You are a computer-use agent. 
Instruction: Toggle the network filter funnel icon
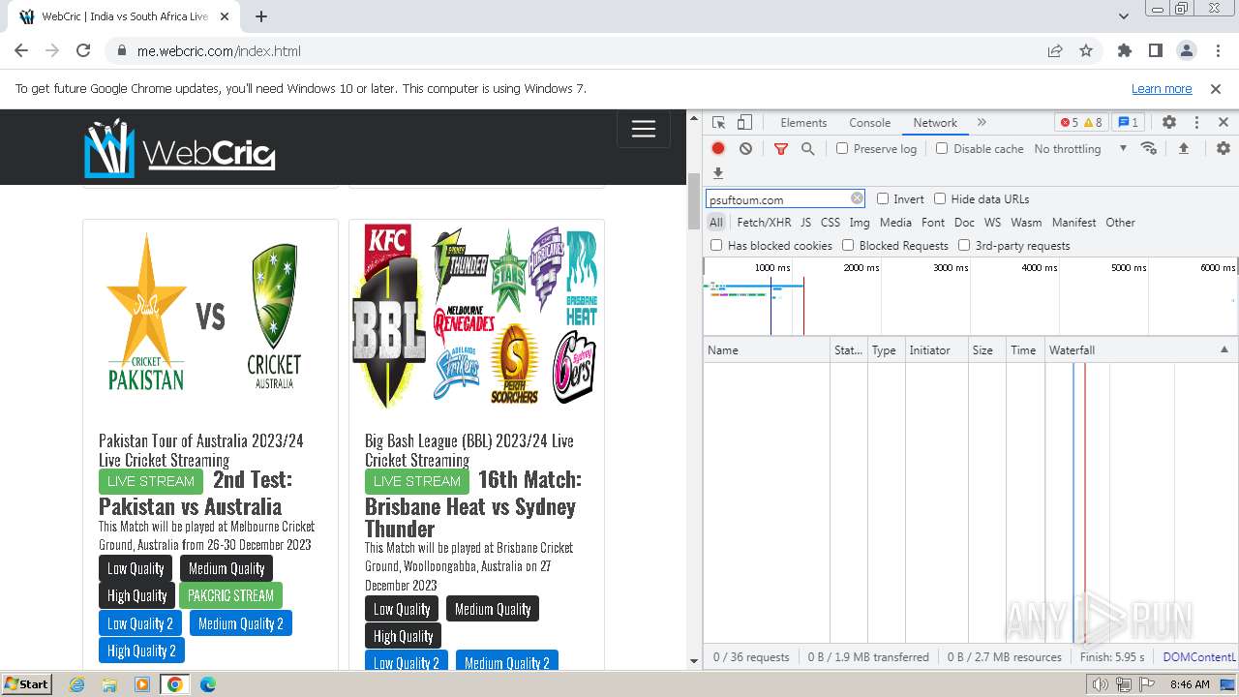(x=781, y=148)
